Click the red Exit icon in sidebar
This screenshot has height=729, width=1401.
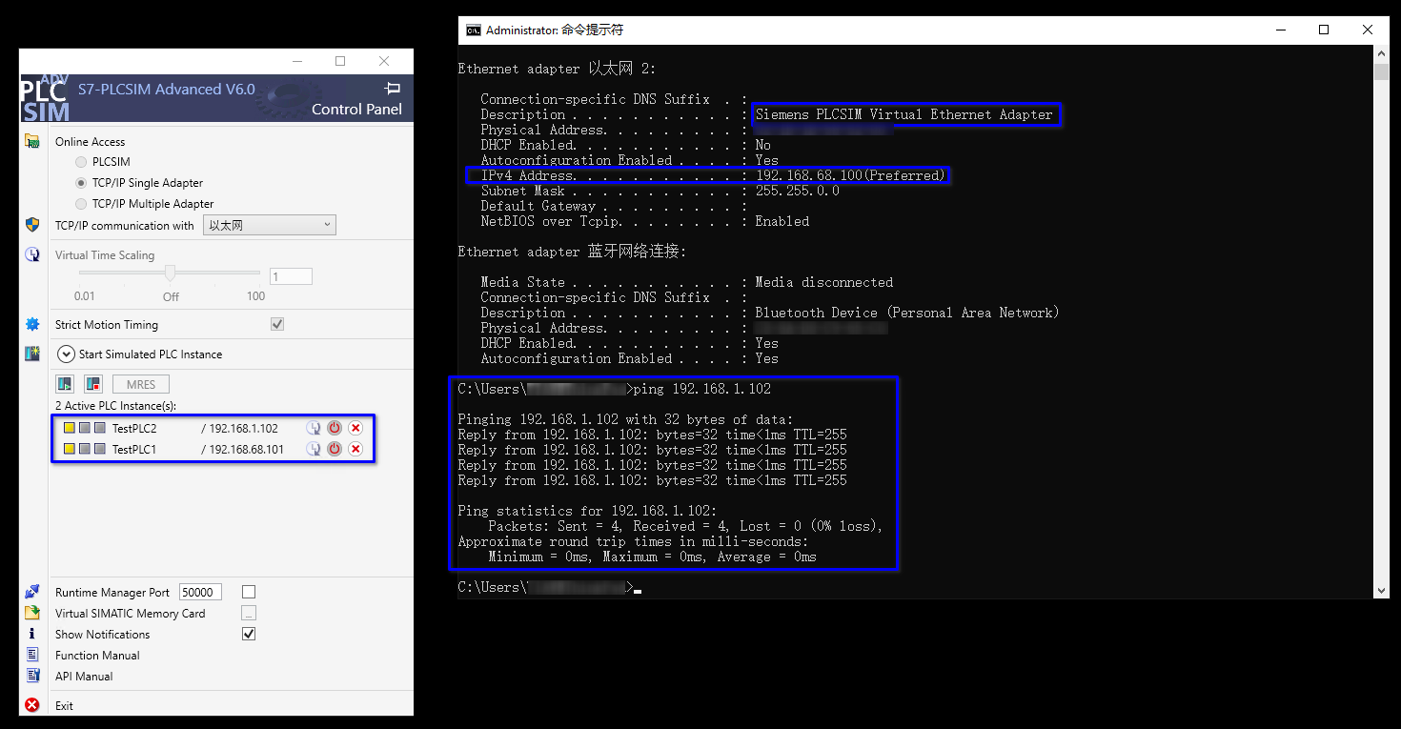pyautogui.click(x=31, y=705)
